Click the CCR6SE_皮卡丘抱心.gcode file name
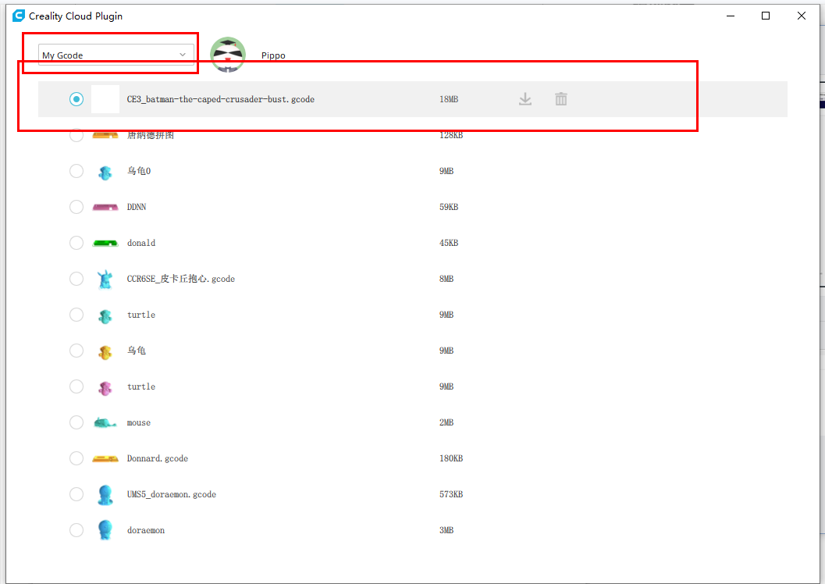Screen dimensions: 825x584 180,278
